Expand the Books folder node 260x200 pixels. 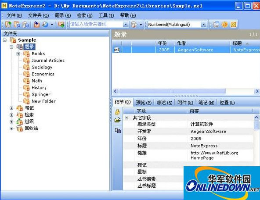click(18, 54)
